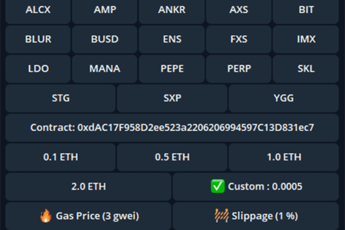Image resolution: width=345 pixels, height=230 pixels.
Task: Set buy amount to 0.1 ETH
Action: pos(60,158)
